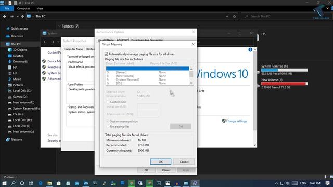333x187 pixels.
Task: Select D: [Games] row in drive list
Action: point(147,72)
